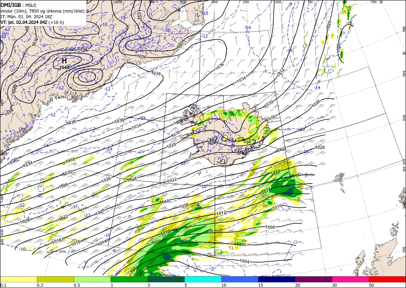Select the light green 0.5–1 legend swatch
Viewport: 406px width, 288px height.
92,279
